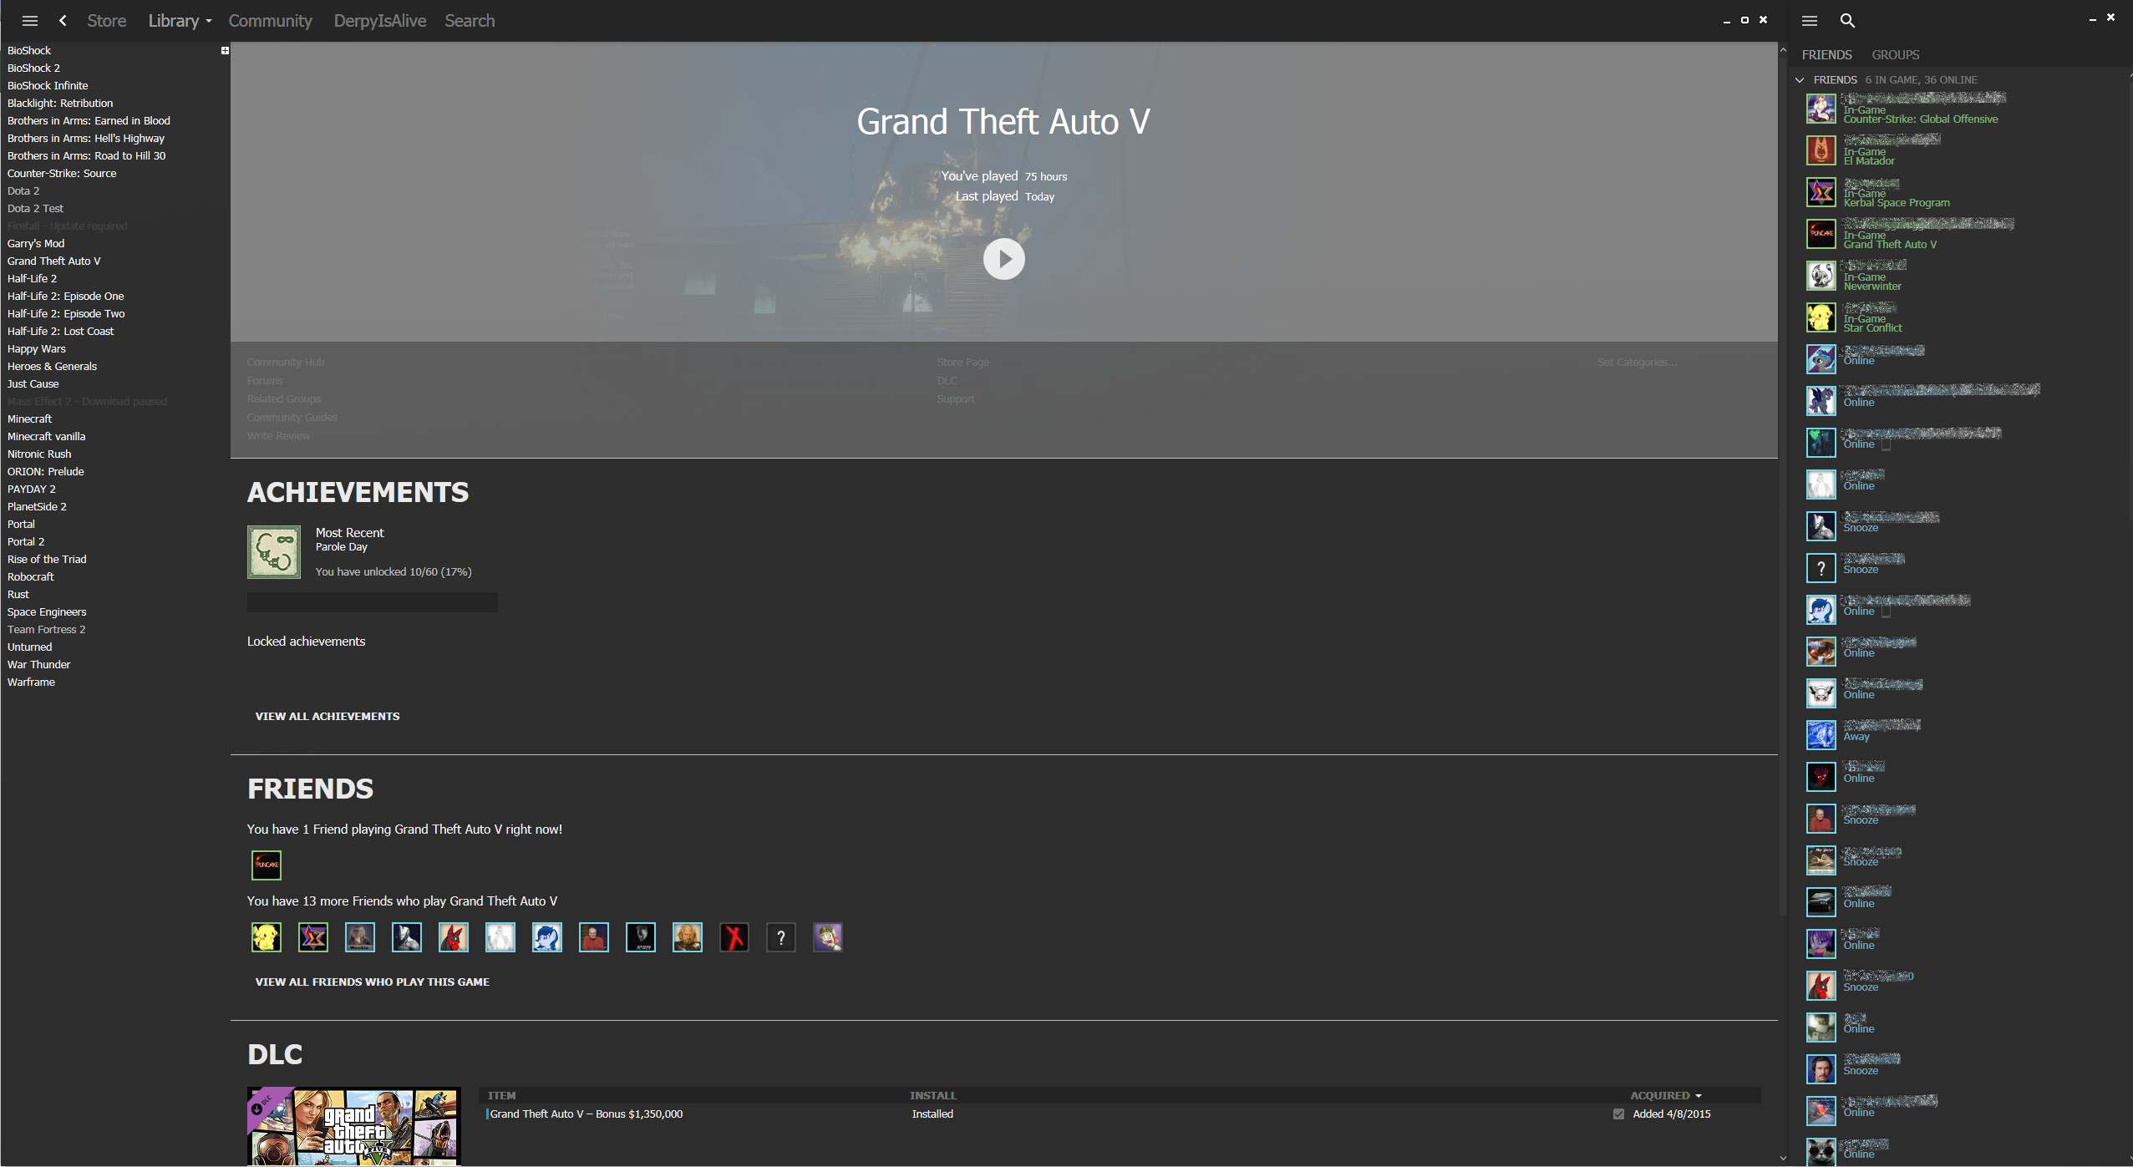Click the friend avatar currently playing GTA V
The height and width of the screenshot is (1167, 2133).
pos(267,865)
